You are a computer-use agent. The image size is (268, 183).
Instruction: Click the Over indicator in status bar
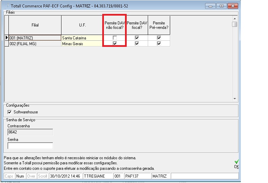pos(31,176)
